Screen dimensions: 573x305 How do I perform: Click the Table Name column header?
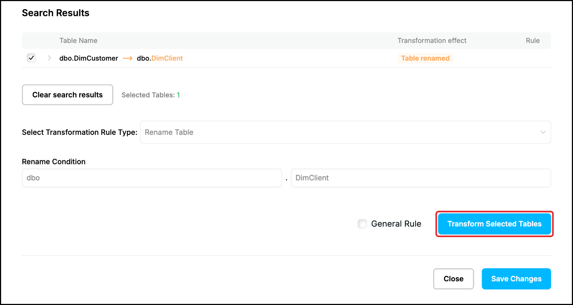coord(78,41)
